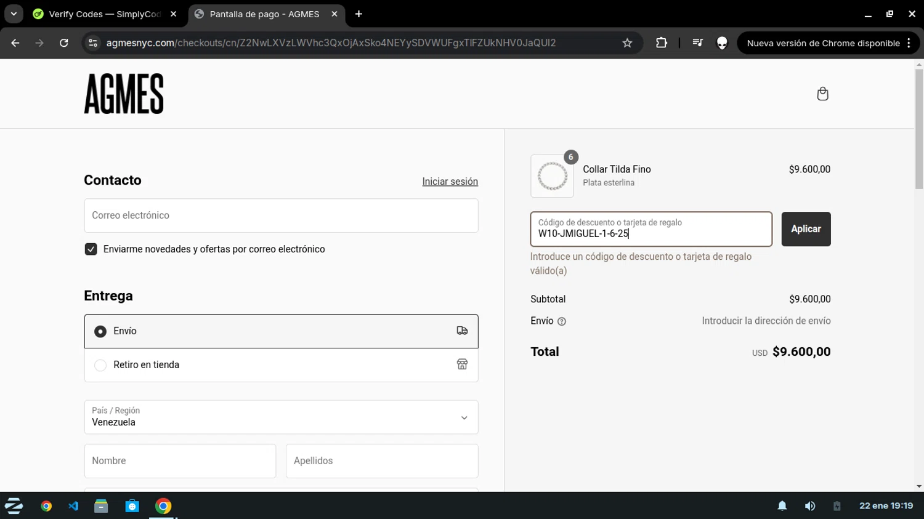This screenshot has width=924, height=519.
Task: Click the Subtotal label
Action: (x=548, y=299)
